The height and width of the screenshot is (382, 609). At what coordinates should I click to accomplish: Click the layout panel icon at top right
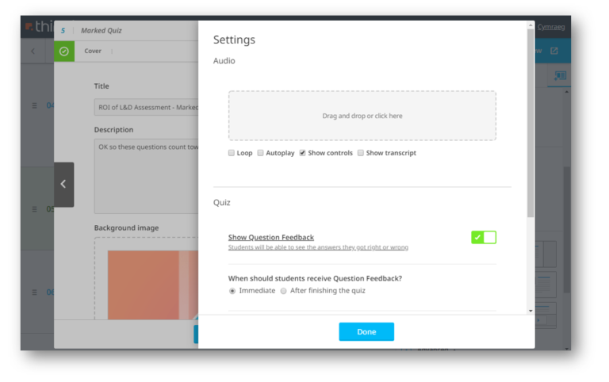560,75
